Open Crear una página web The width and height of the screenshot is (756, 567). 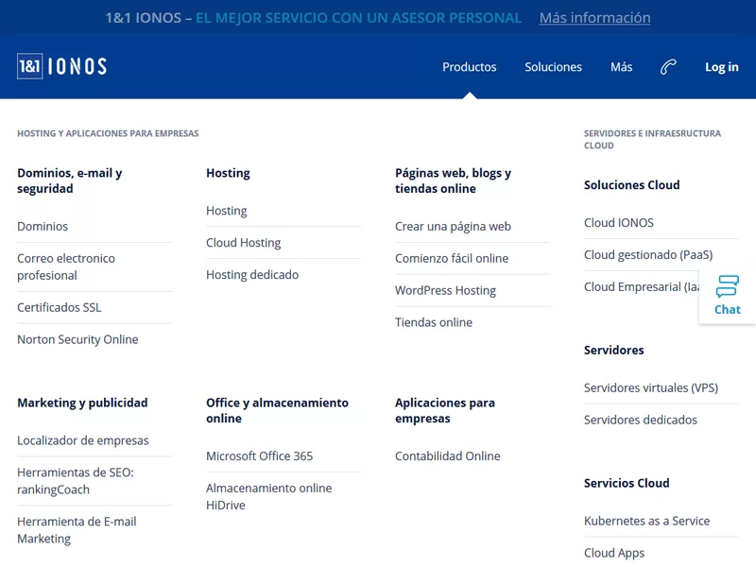click(453, 226)
